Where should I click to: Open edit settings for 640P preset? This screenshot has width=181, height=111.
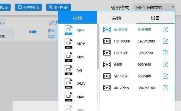165,64
